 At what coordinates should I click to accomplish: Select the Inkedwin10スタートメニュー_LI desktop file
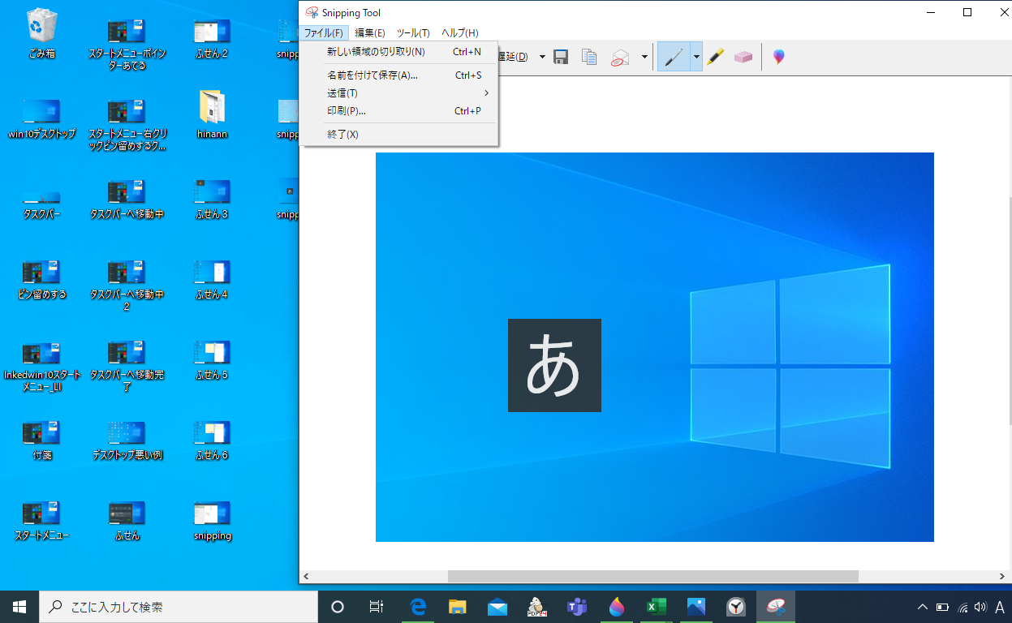click(x=41, y=365)
